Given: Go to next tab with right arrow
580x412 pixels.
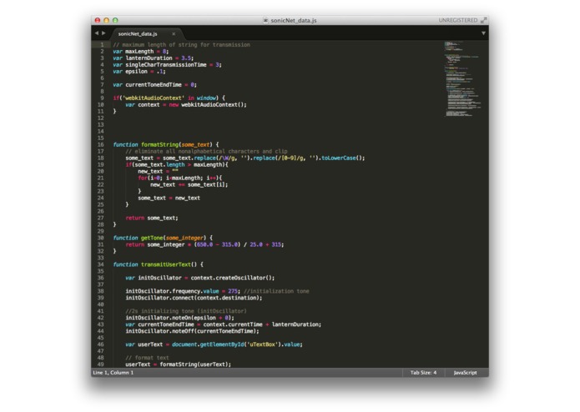Looking at the screenshot, I should coord(103,33).
